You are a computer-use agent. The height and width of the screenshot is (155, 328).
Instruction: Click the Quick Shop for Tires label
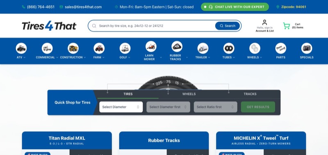pyautogui.click(x=73, y=102)
